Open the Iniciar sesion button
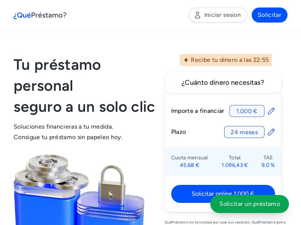301x225 pixels. point(218,15)
